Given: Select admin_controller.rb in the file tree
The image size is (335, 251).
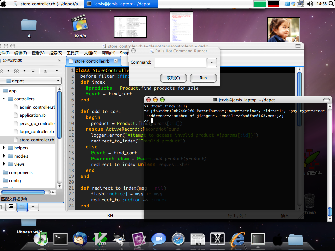Looking at the screenshot, I should pyautogui.click(x=34, y=107).
